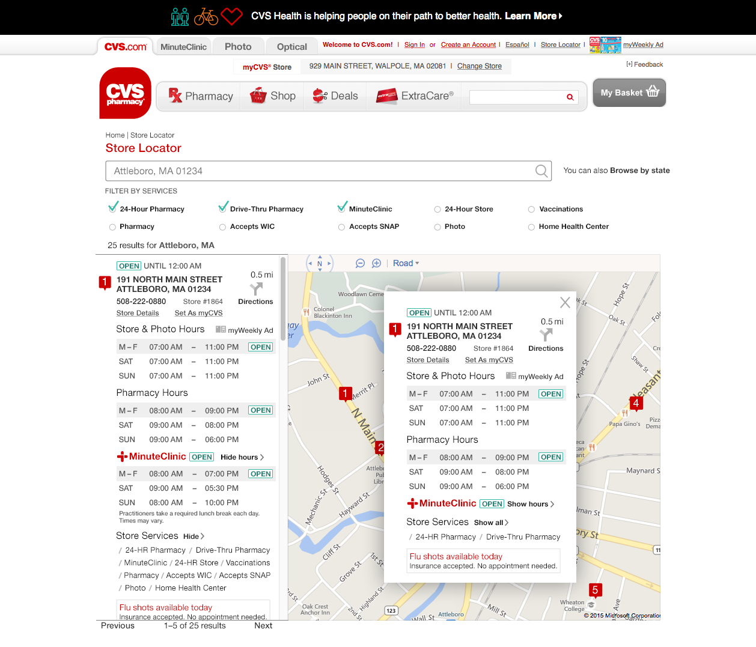Open the Road map type dropdown
The height and width of the screenshot is (647, 756).
(406, 263)
